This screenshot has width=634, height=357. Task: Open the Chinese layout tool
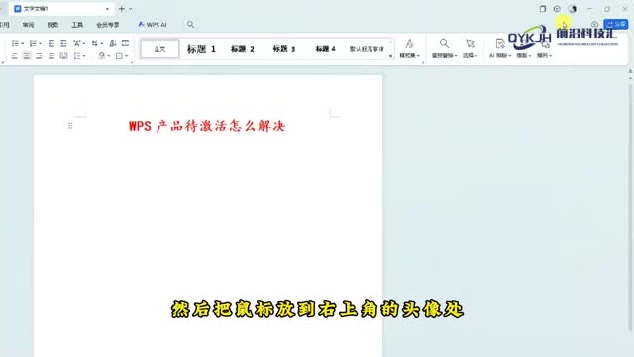(x=77, y=43)
